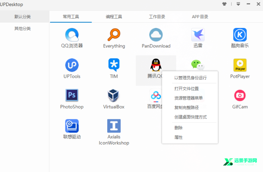The image size is (263, 172).
Task: Launch the GifCam camera icon
Action: 240,96
